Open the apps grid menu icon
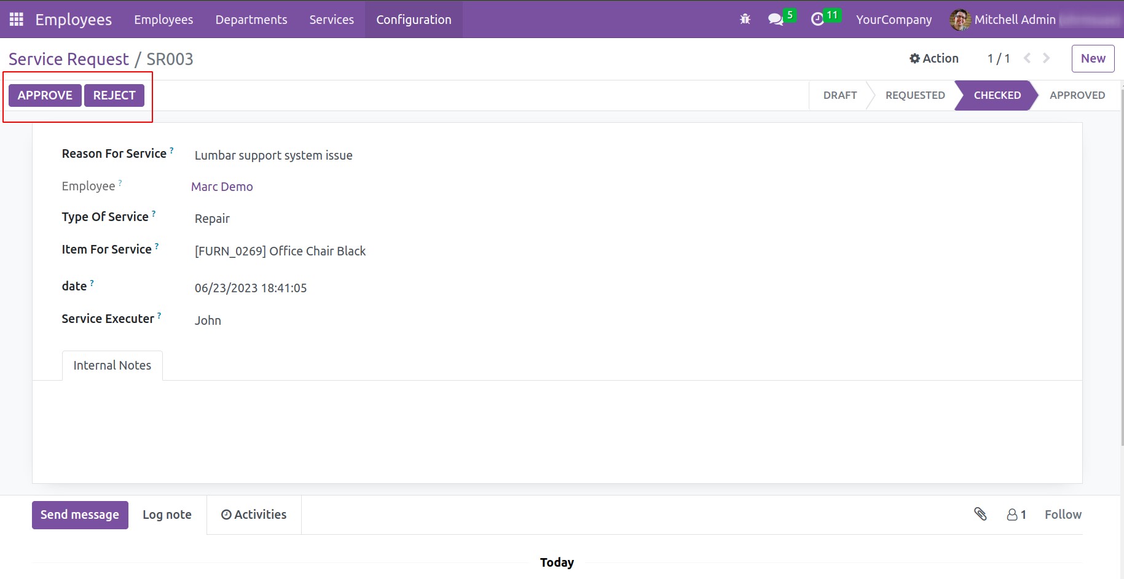 [x=17, y=19]
